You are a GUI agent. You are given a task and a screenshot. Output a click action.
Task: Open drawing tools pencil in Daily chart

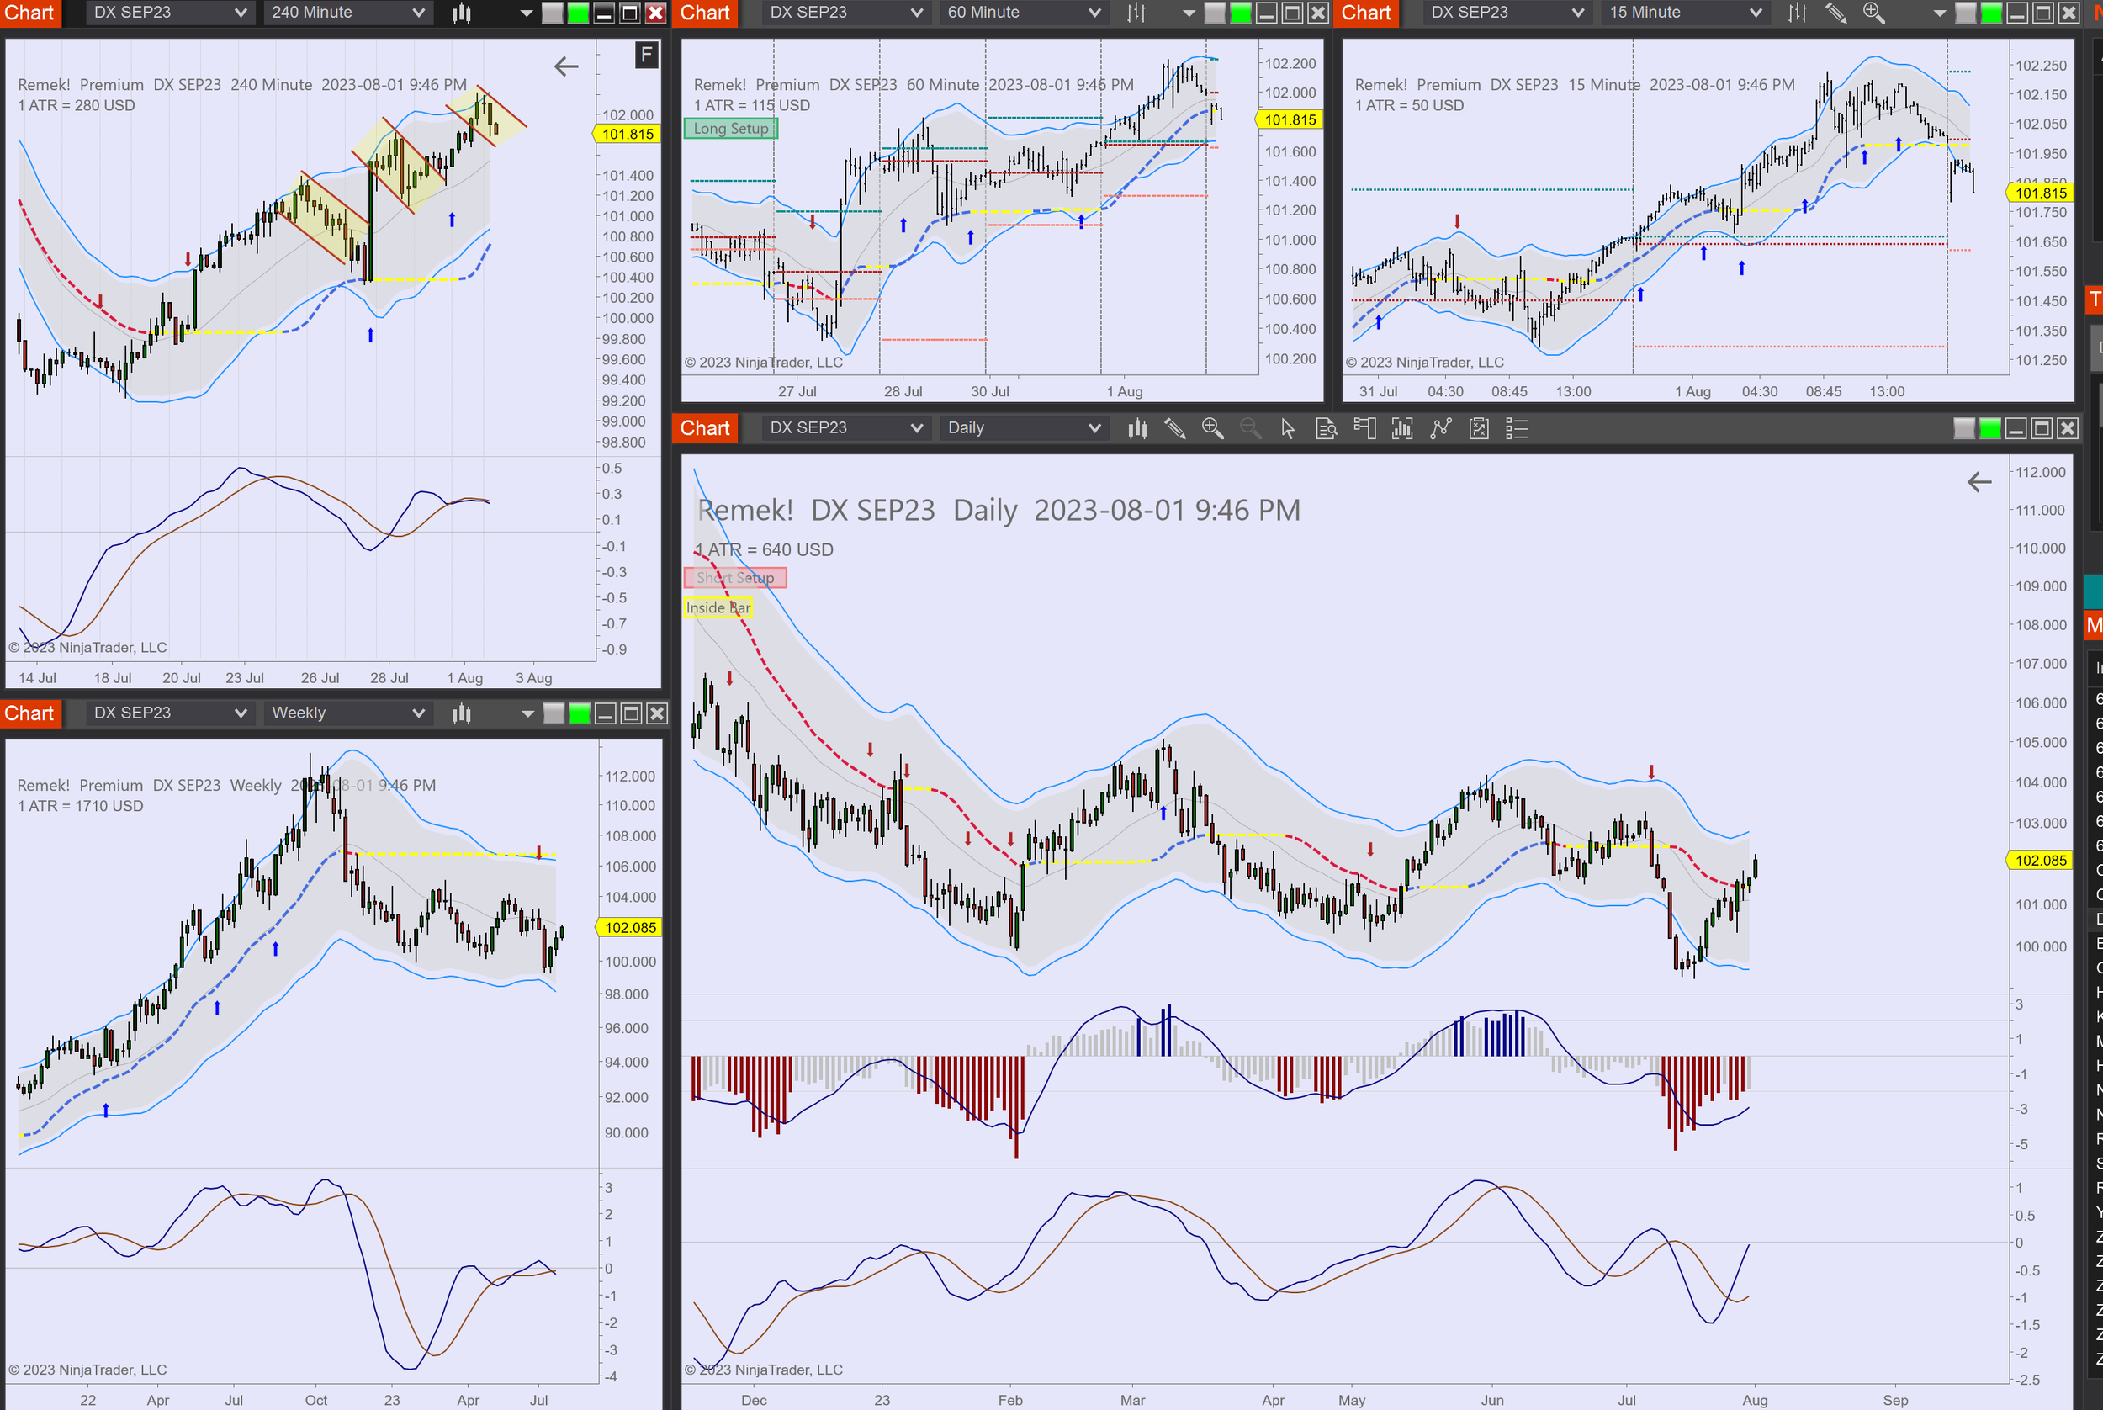click(1174, 428)
